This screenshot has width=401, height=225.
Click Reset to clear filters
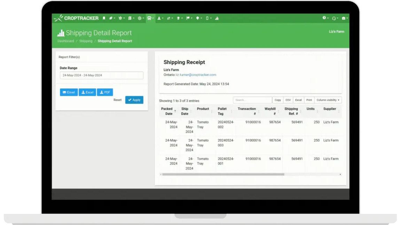point(117,100)
